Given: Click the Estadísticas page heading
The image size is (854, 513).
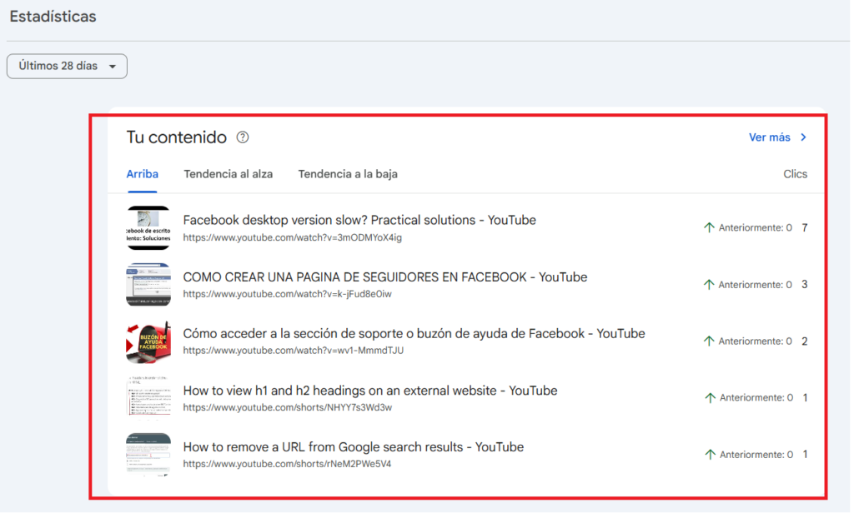Looking at the screenshot, I should pos(53,17).
